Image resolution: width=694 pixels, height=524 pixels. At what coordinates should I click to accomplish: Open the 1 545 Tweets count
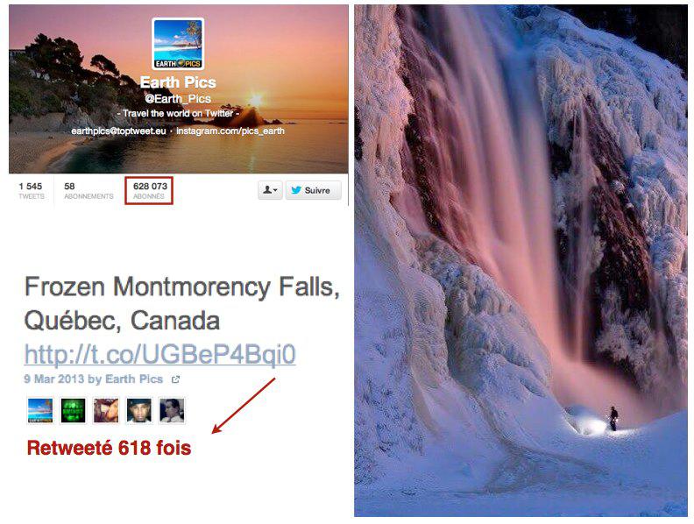tap(31, 191)
